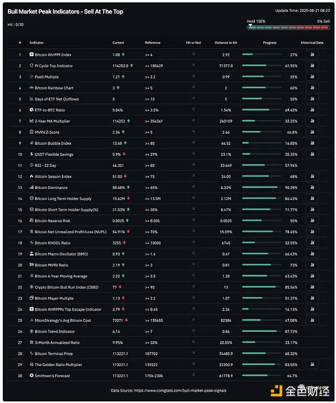Open historical data chart for Puell Multiple

pyautogui.click(x=312, y=77)
